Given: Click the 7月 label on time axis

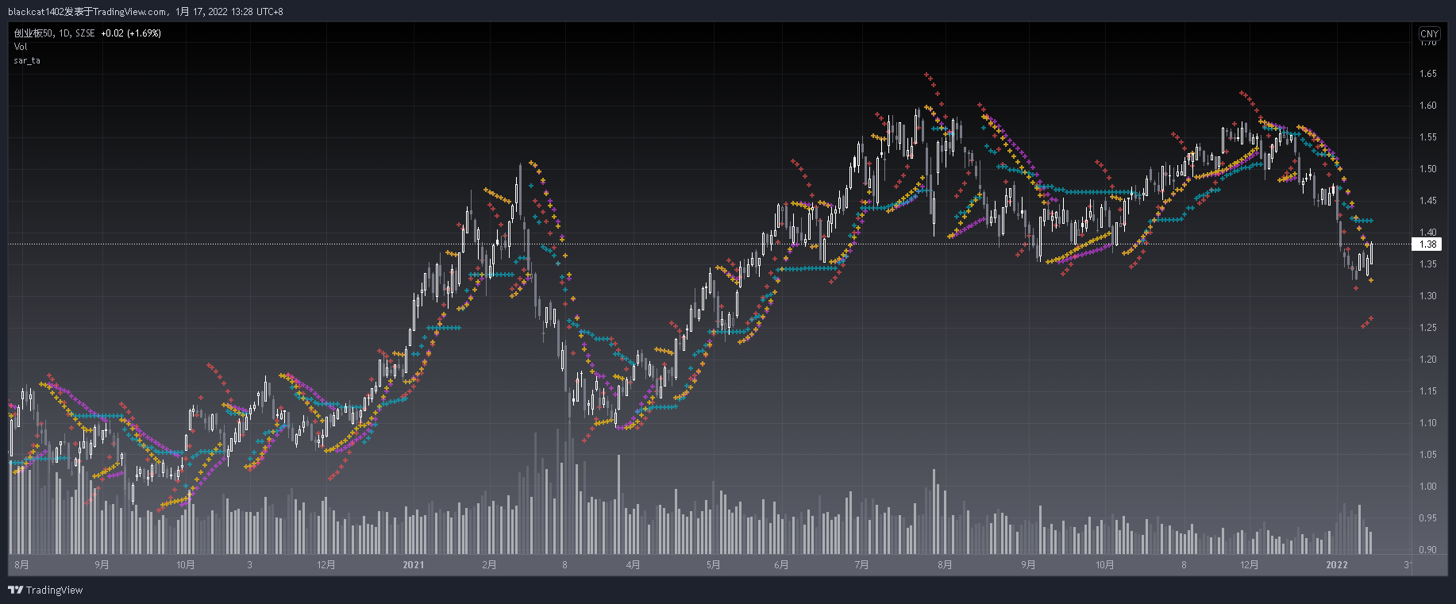Looking at the screenshot, I should click(x=861, y=565).
